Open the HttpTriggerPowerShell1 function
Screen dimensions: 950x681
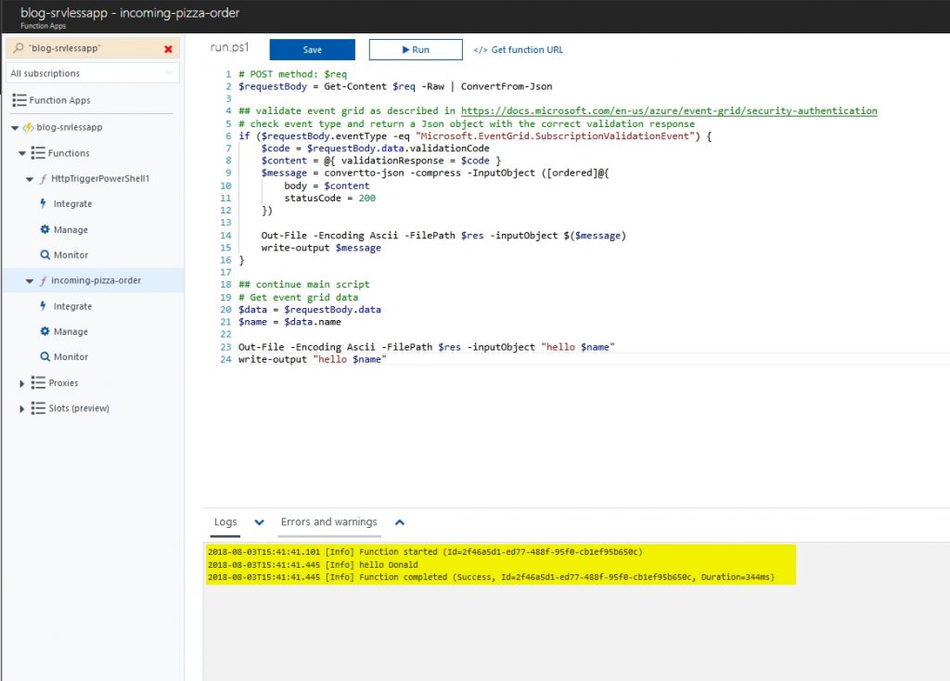click(x=100, y=179)
